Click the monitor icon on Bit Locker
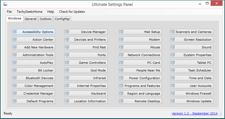225x119 pixels. 15,70
